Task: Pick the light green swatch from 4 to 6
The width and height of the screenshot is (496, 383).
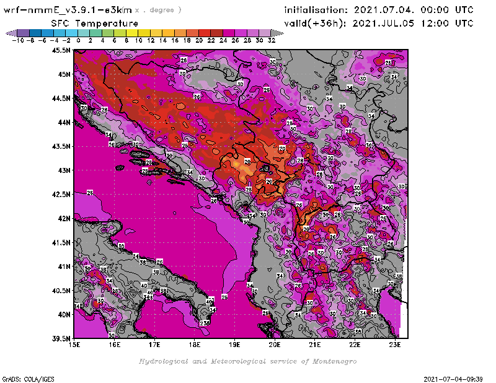Action: pyautogui.click(x=107, y=33)
